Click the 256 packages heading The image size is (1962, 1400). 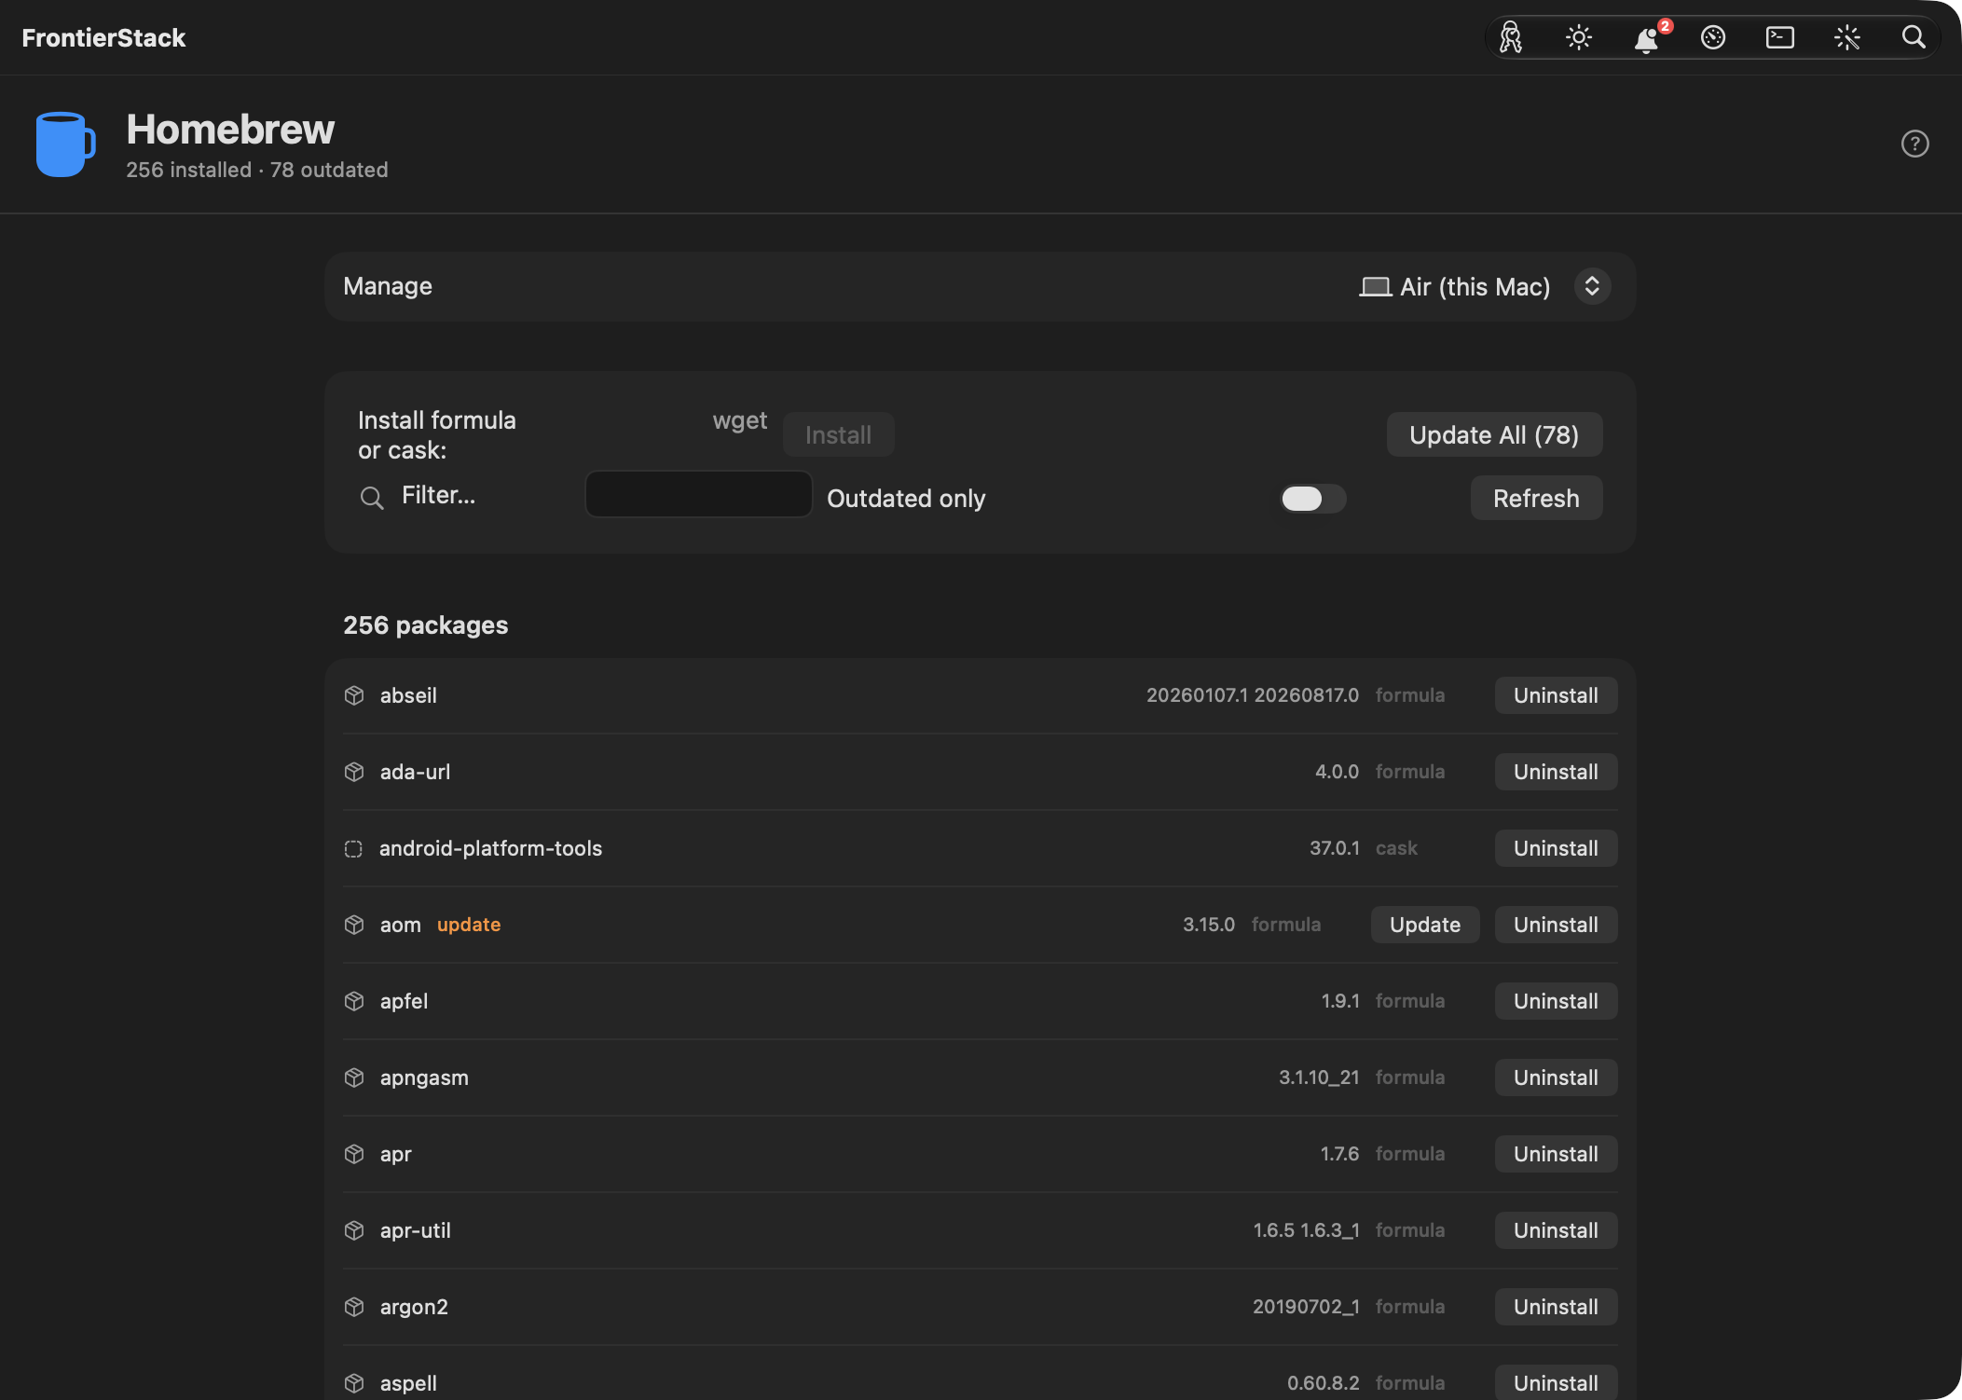(426, 625)
